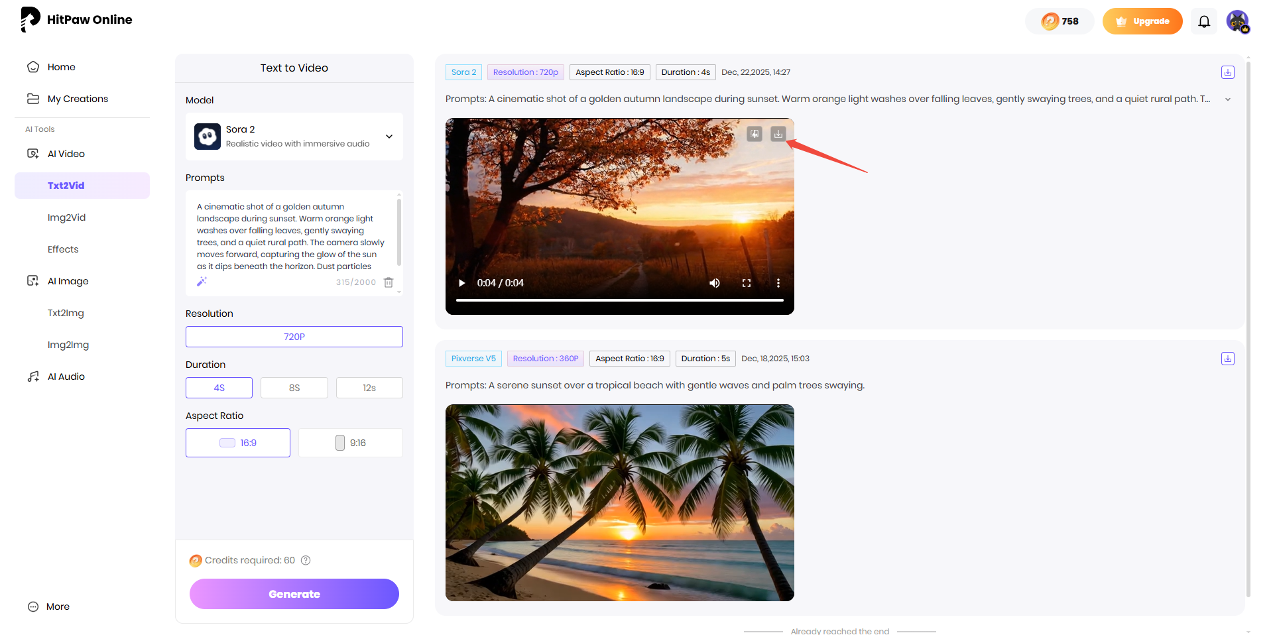Image resolution: width=1273 pixels, height=635 pixels.
Task: Choose the 9:16 aspect ratio
Action: coord(350,443)
